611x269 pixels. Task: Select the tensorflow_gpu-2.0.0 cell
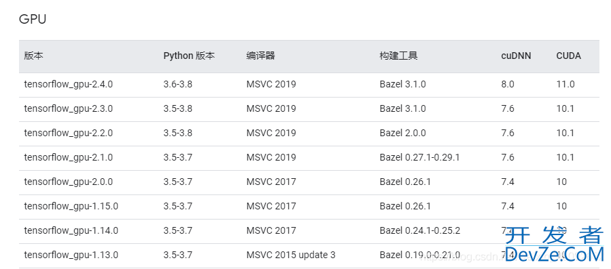coord(69,182)
